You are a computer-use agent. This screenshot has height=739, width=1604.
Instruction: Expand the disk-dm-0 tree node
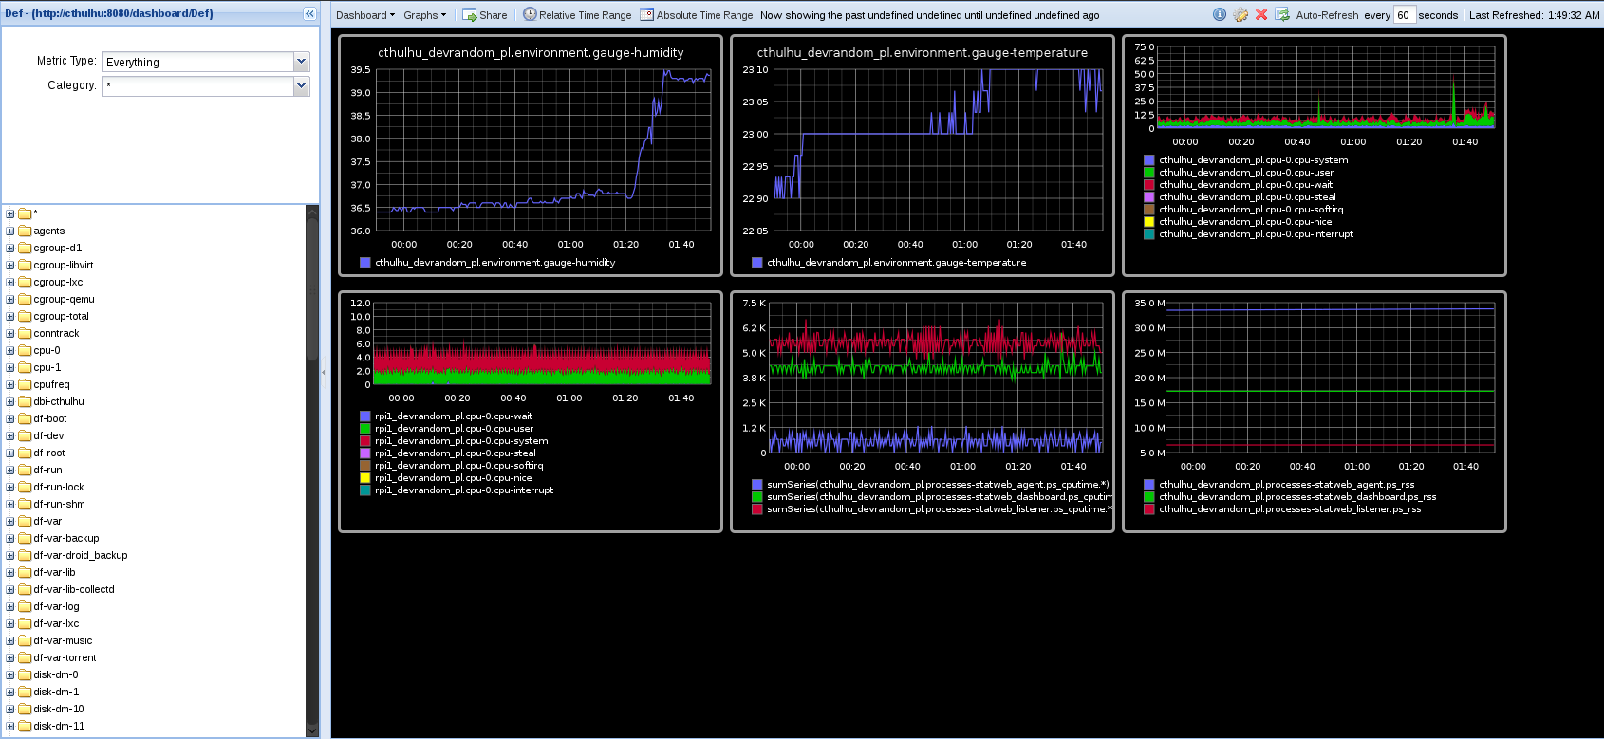coord(10,674)
